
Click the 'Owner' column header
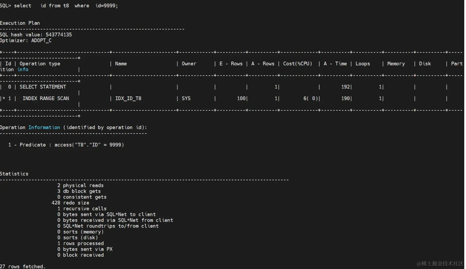click(189, 64)
